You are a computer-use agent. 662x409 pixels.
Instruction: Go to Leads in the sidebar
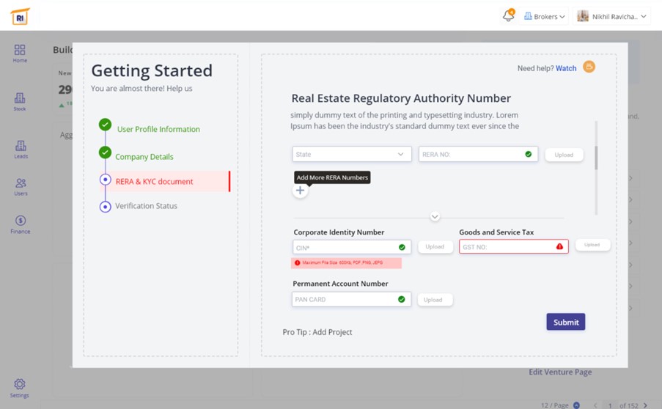click(21, 150)
